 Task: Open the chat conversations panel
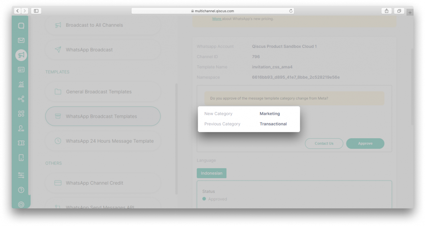tap(21, 26)
